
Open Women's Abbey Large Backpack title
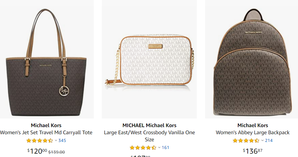pyautogui.click(x=253, y=133)
